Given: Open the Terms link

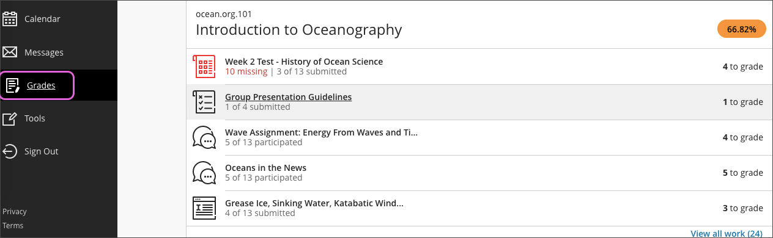Looking at the screenshot, I should [13, 226].
